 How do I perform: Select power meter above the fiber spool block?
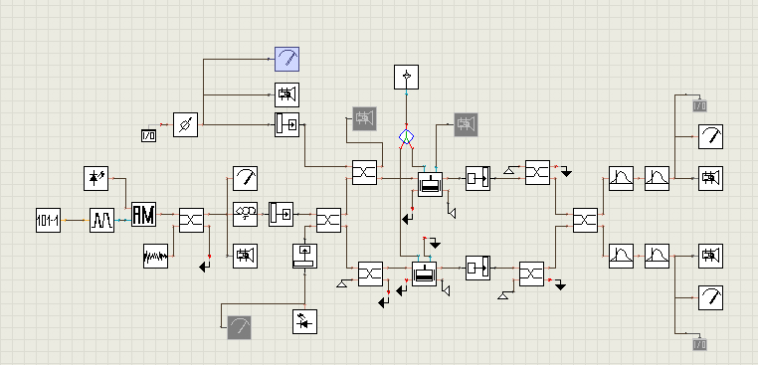[245, 178]
